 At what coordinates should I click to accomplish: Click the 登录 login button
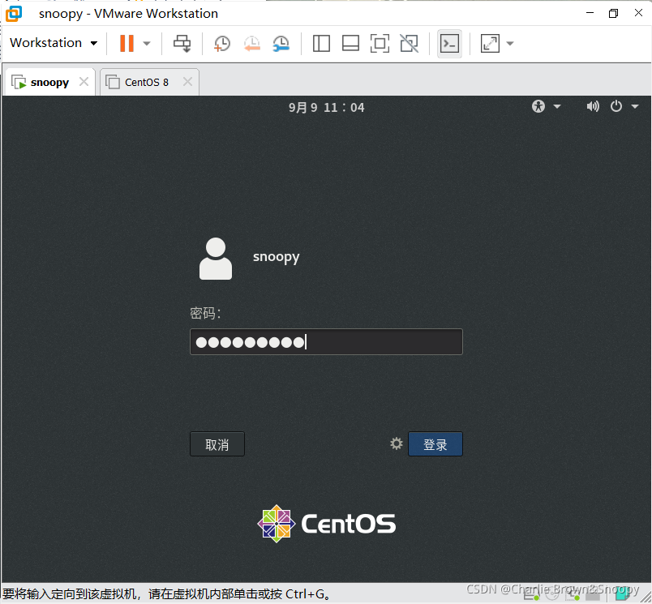[435, 444]
